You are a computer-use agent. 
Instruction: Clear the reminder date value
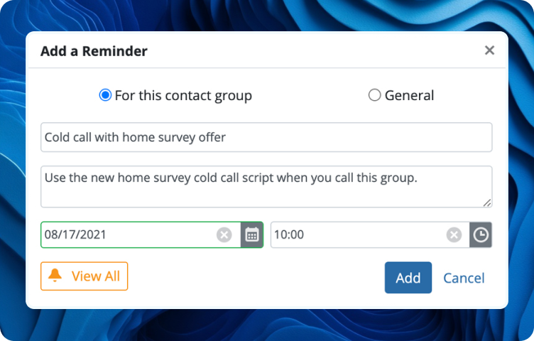coord(224,234)
